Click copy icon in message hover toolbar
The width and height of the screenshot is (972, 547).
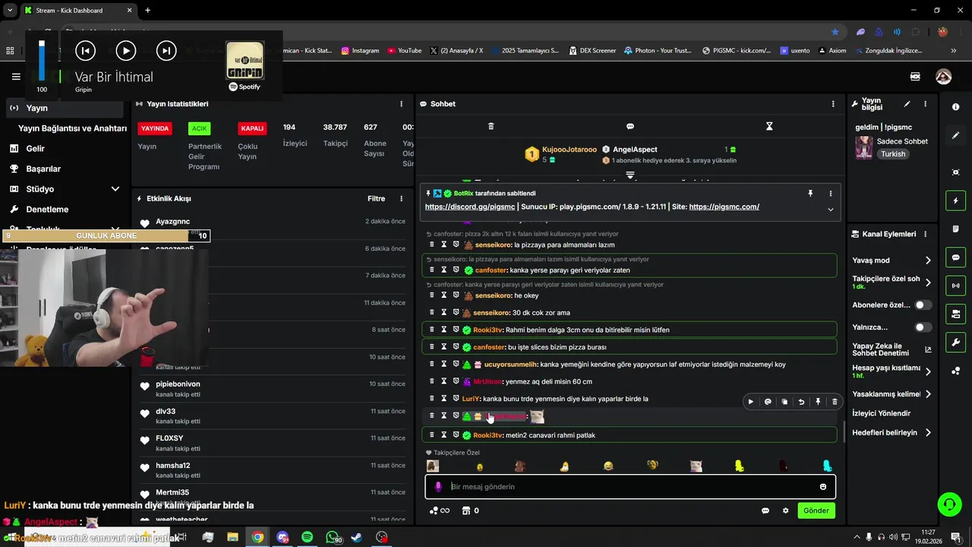pyautogui.click(x=784, y=402)
